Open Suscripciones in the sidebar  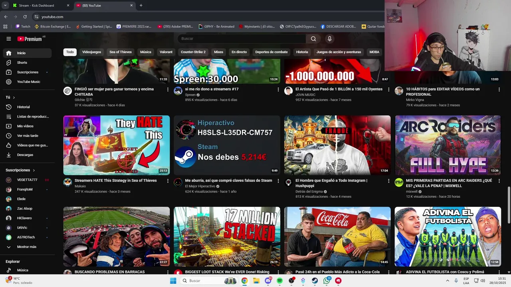[27, 72]
